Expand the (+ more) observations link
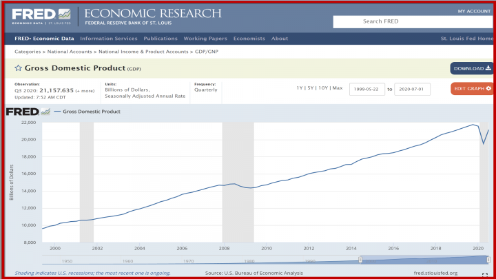 click(85, 91)
